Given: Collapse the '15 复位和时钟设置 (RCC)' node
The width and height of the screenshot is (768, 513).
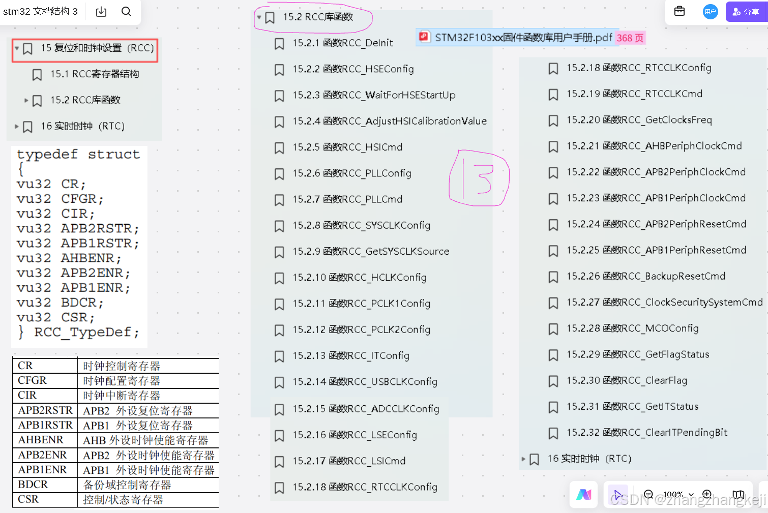Looking at the screenshot, I should tap(17, 48).
